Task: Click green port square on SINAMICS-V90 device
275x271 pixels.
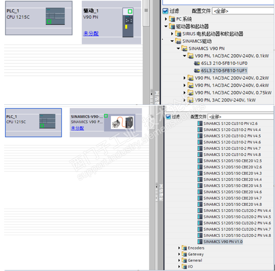Action: [x=106, y=116]
